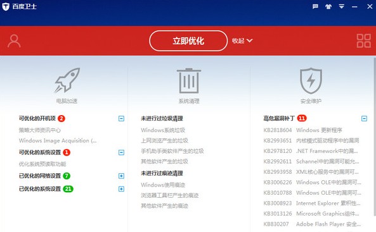Select patch KB3006226 Windows OLE row
This screenshot has height=232, width=376.
[312, 182]
